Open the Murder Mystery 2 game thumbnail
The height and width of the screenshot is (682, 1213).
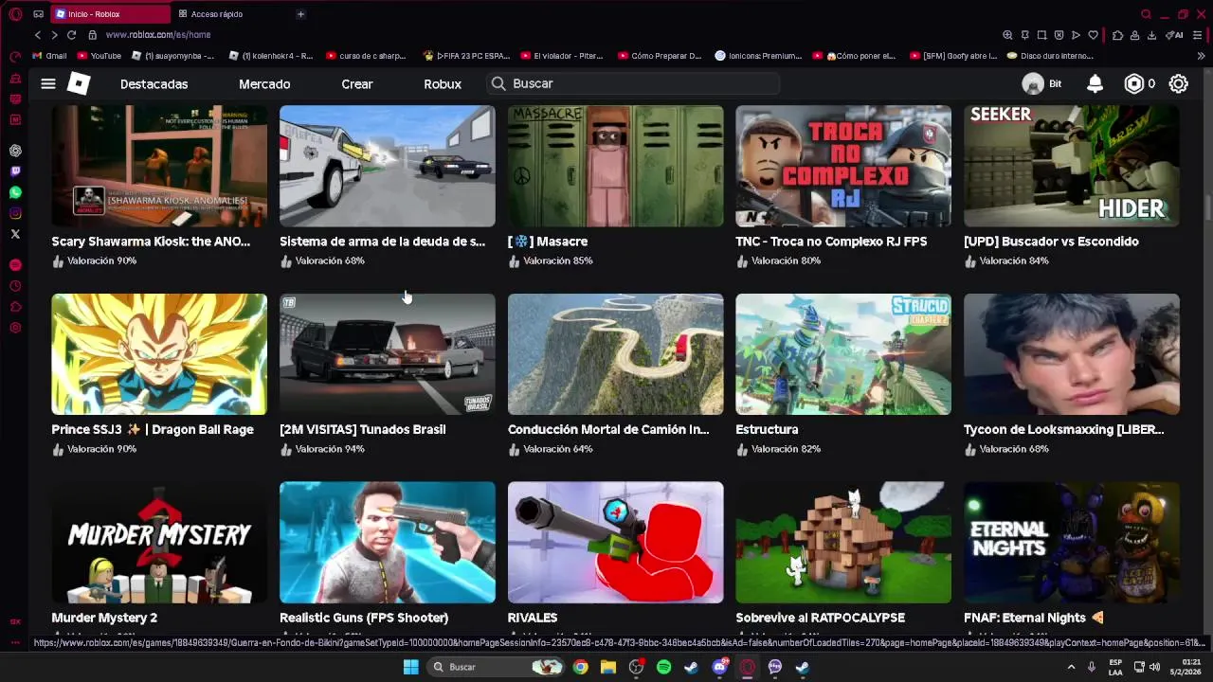[x=159, y=543]
